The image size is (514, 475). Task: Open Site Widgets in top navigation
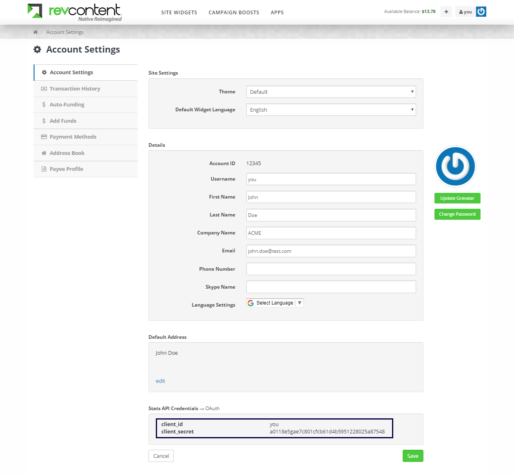point(179,13)
